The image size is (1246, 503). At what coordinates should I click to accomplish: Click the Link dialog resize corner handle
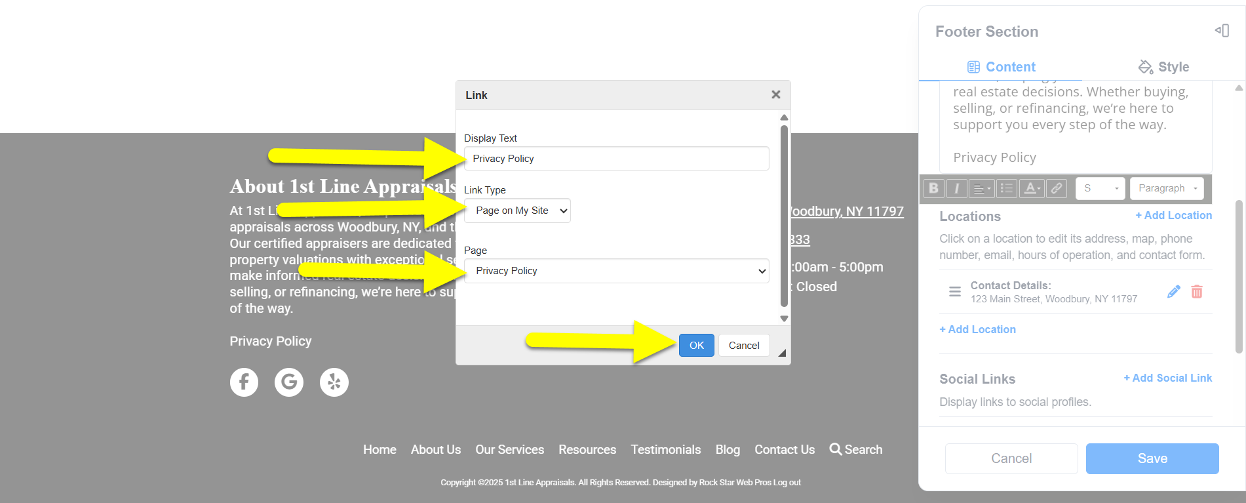[x=782, y=353]
